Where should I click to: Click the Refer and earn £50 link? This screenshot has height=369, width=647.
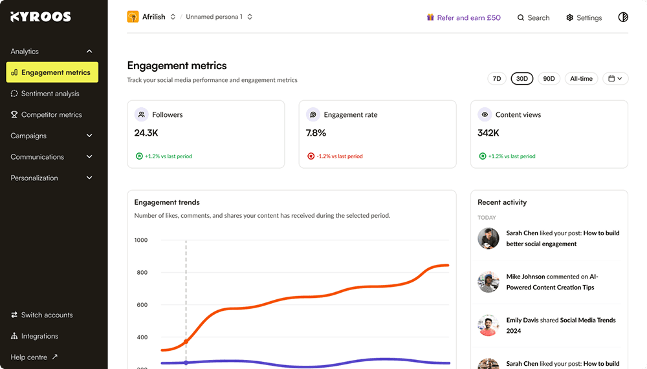click(x=463, y=18)
